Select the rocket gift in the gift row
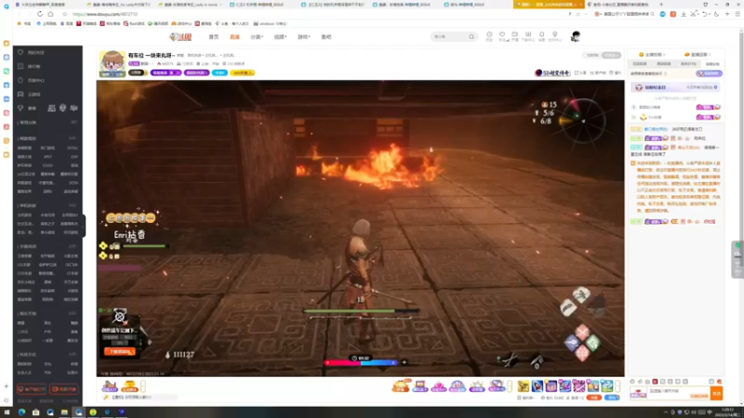 538,386
